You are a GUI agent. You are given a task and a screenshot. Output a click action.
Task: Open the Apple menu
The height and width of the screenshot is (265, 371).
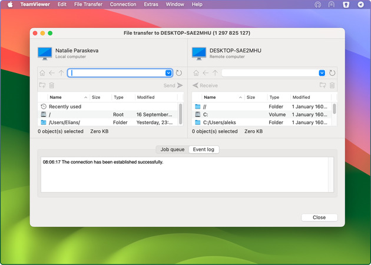pos(10,4)
